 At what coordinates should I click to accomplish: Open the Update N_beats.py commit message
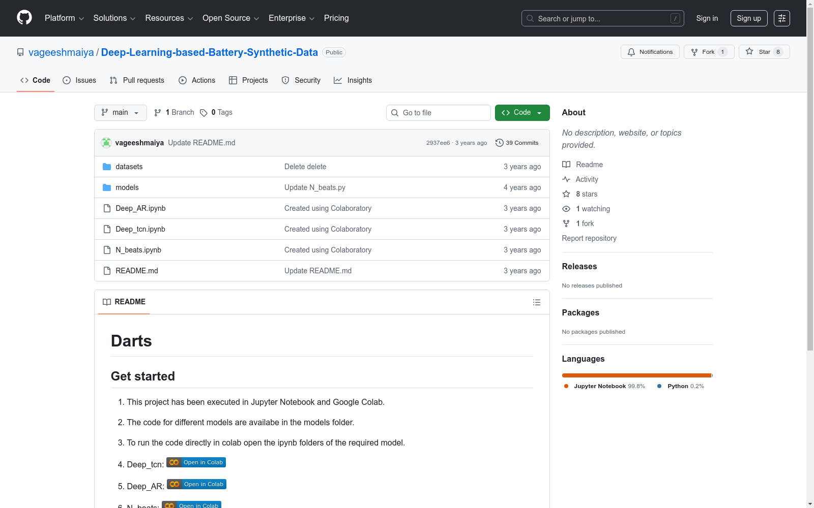coord(315,187)
